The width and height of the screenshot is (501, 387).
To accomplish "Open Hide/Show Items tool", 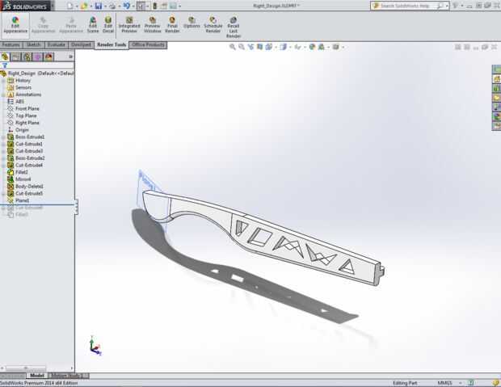I will tap(298, 47).
